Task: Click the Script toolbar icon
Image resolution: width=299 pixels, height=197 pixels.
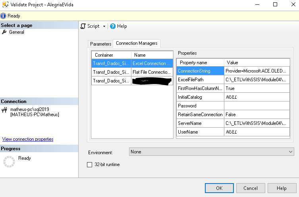Action: pos(83,26)
